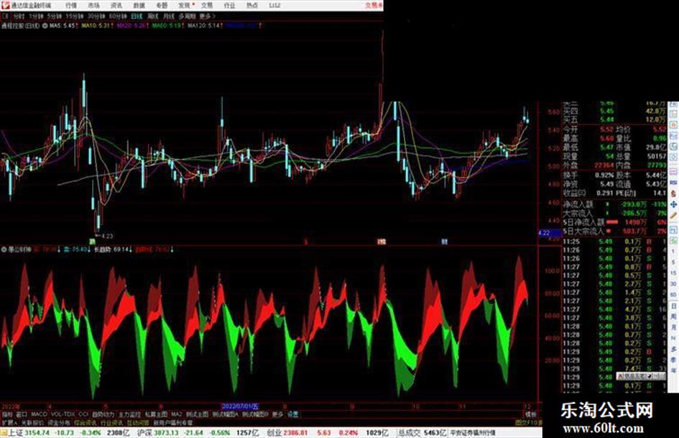Switch to 15分钟 chart period

(75, 16)
